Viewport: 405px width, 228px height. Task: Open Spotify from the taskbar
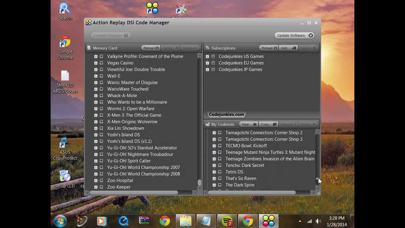[227, 221]
